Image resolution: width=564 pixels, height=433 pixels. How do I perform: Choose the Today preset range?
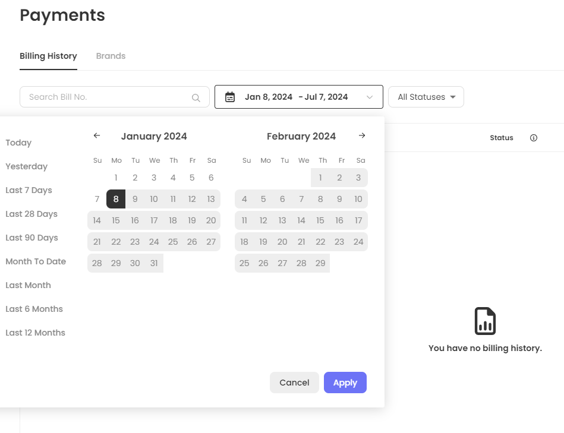(18, 143)
